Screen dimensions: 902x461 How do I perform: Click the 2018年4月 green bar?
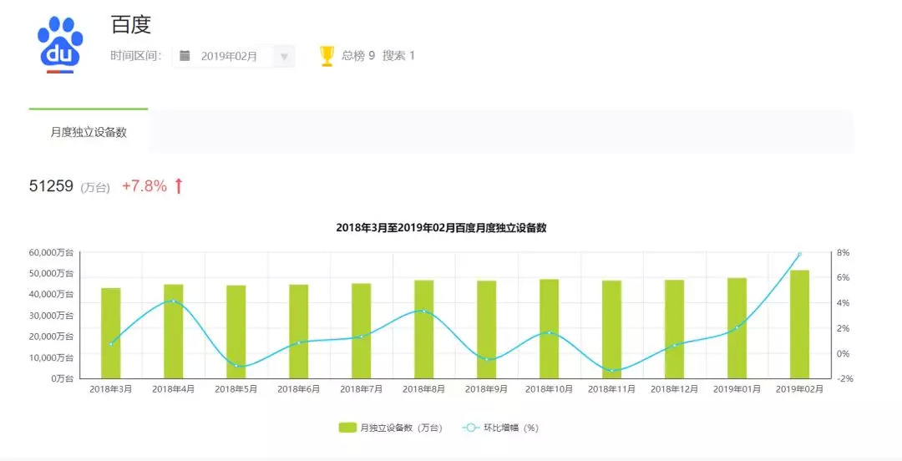coord(174,332)
